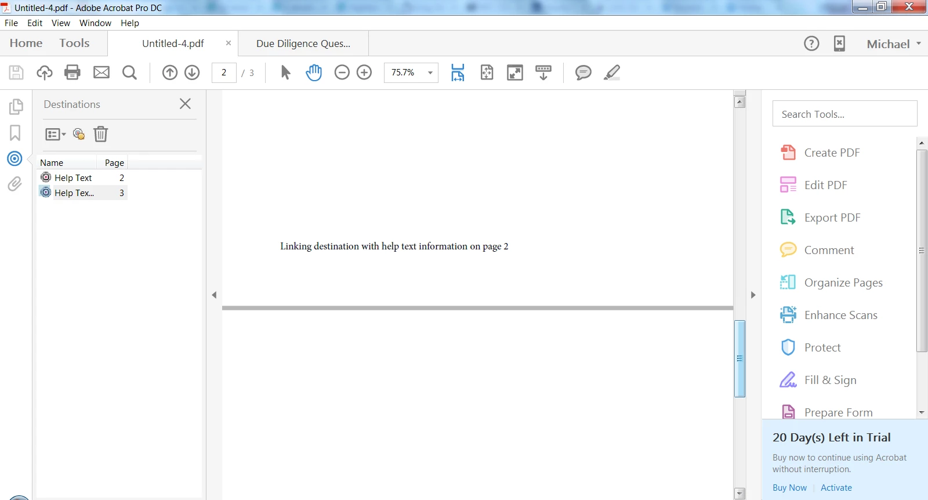Go to previous page arrow

click(170, 73)
